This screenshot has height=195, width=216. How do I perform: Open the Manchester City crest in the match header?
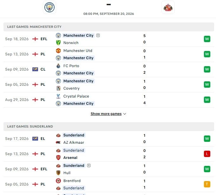tap(49, 7)
